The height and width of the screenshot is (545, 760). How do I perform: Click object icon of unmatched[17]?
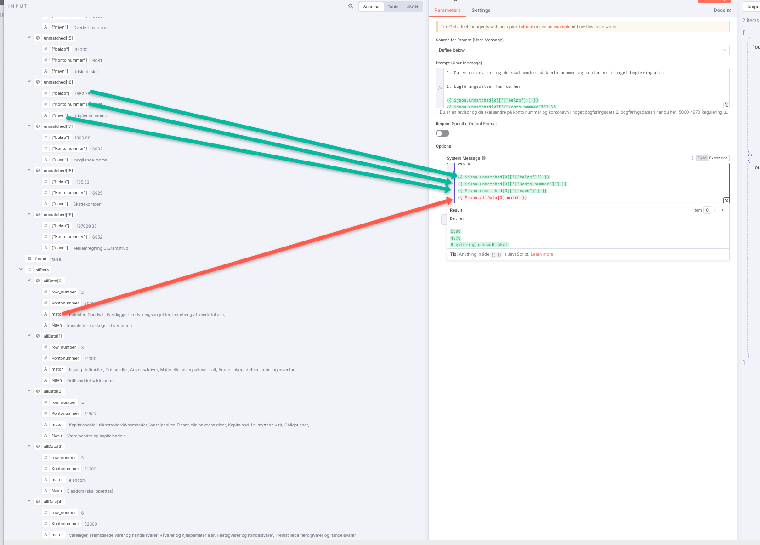coord(38,126)
